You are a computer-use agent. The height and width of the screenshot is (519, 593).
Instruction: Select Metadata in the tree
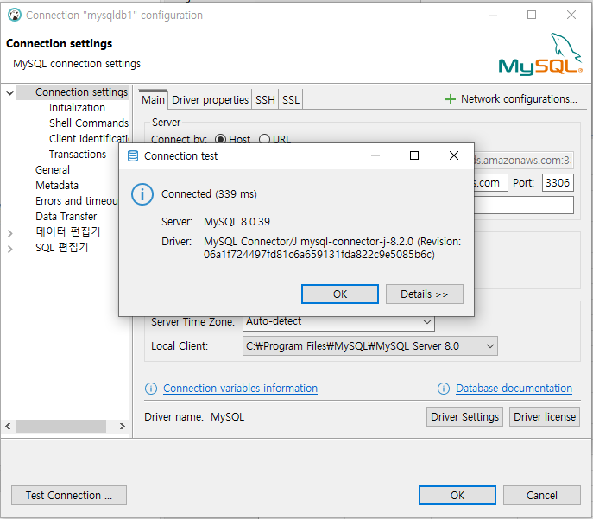57,186
